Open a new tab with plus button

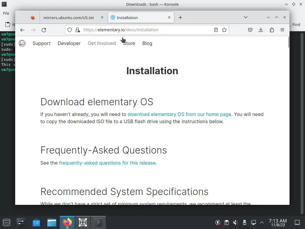[180, 18]
